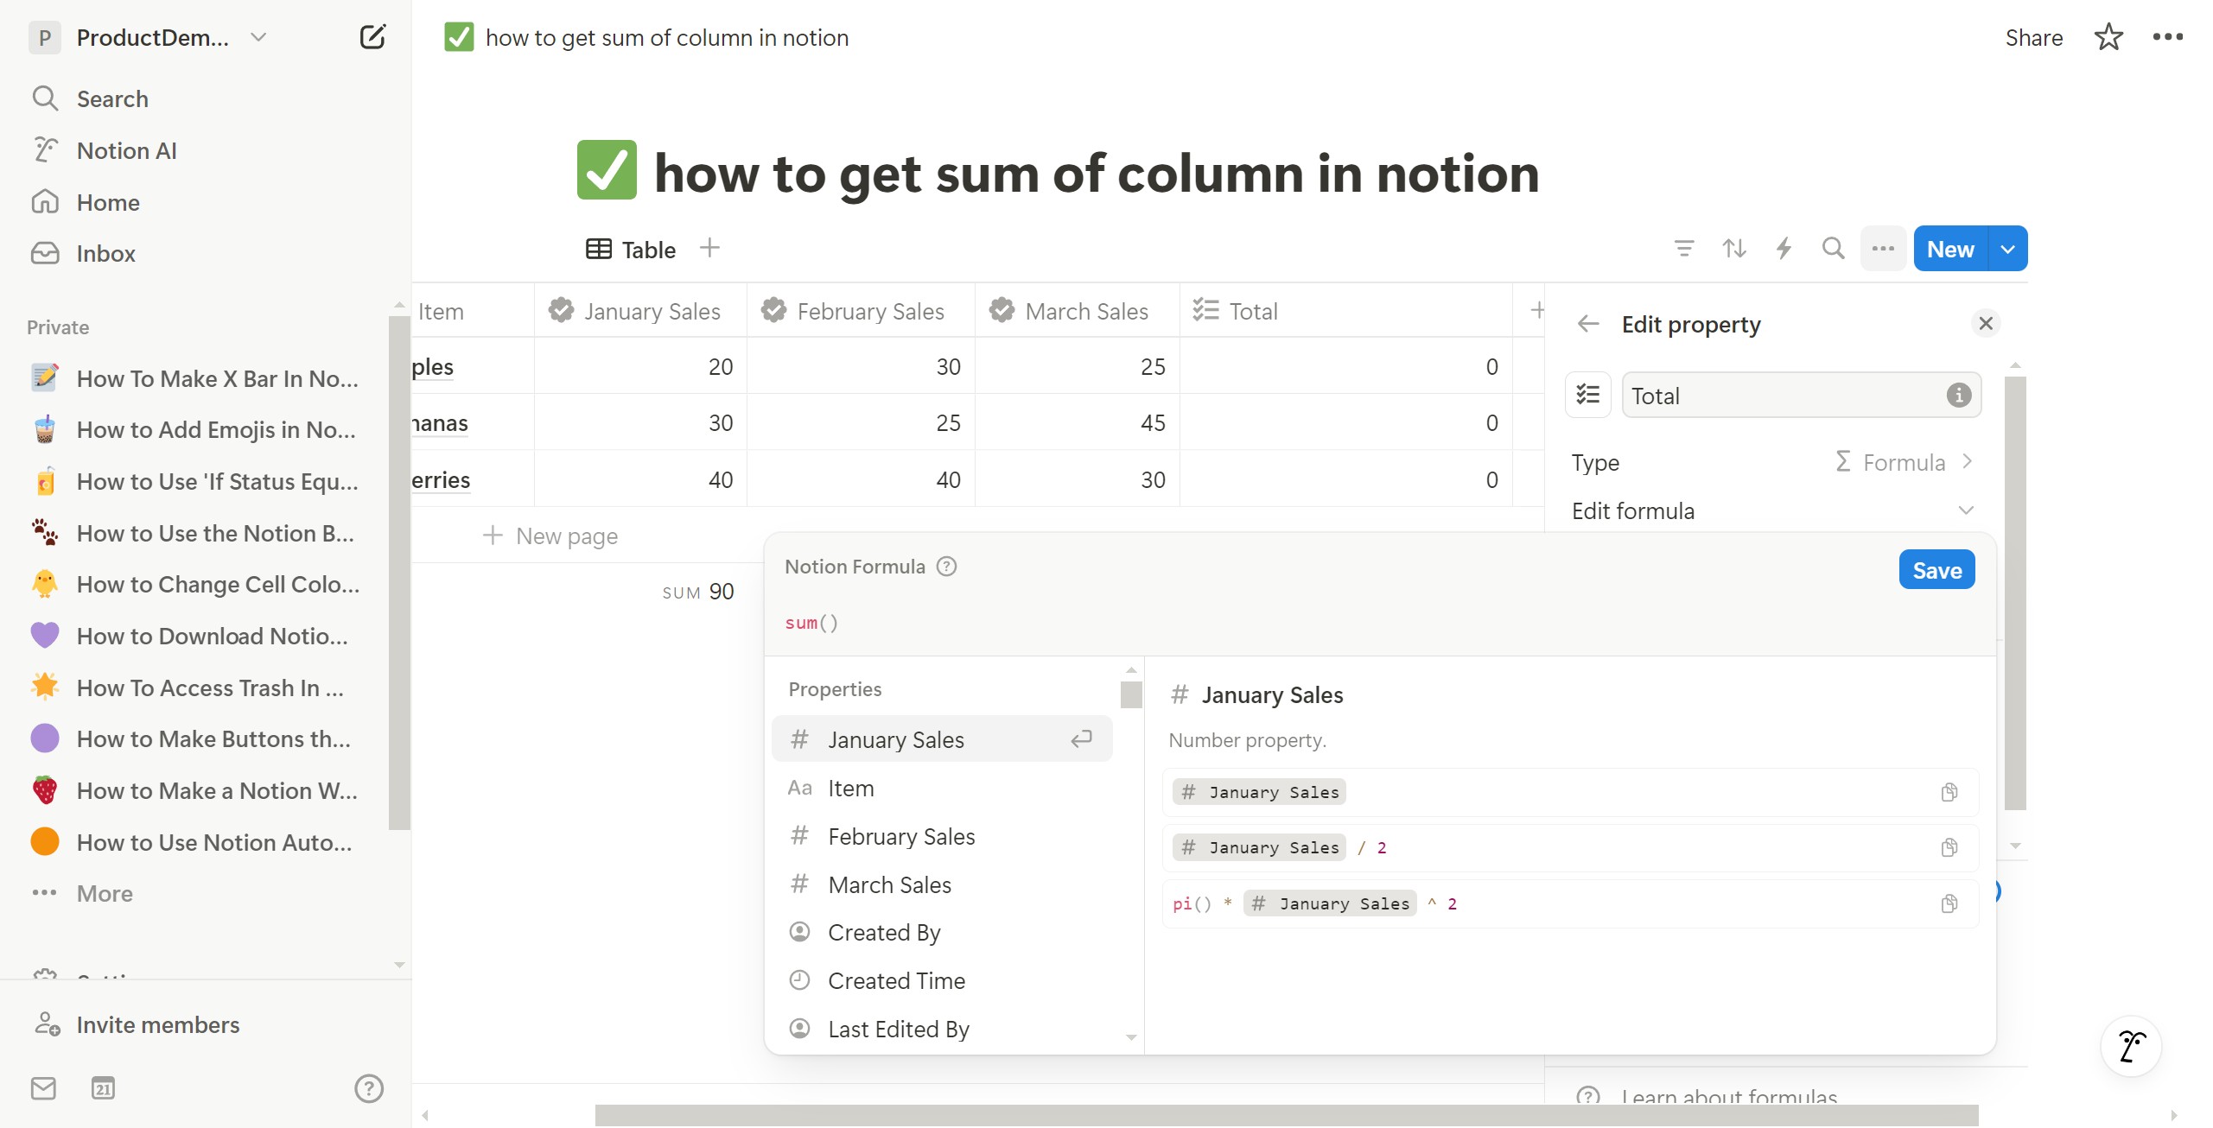
Task: Choose Item in Properties list
Action: tap(942, 788)
